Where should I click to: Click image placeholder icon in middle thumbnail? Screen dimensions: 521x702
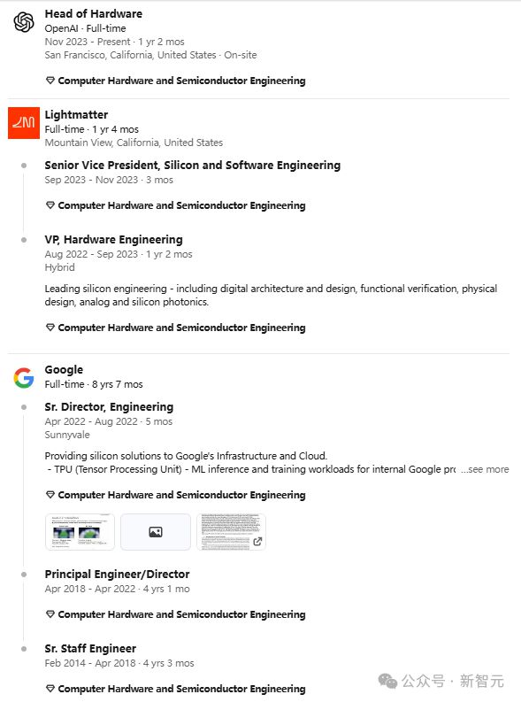pos(156,532)
